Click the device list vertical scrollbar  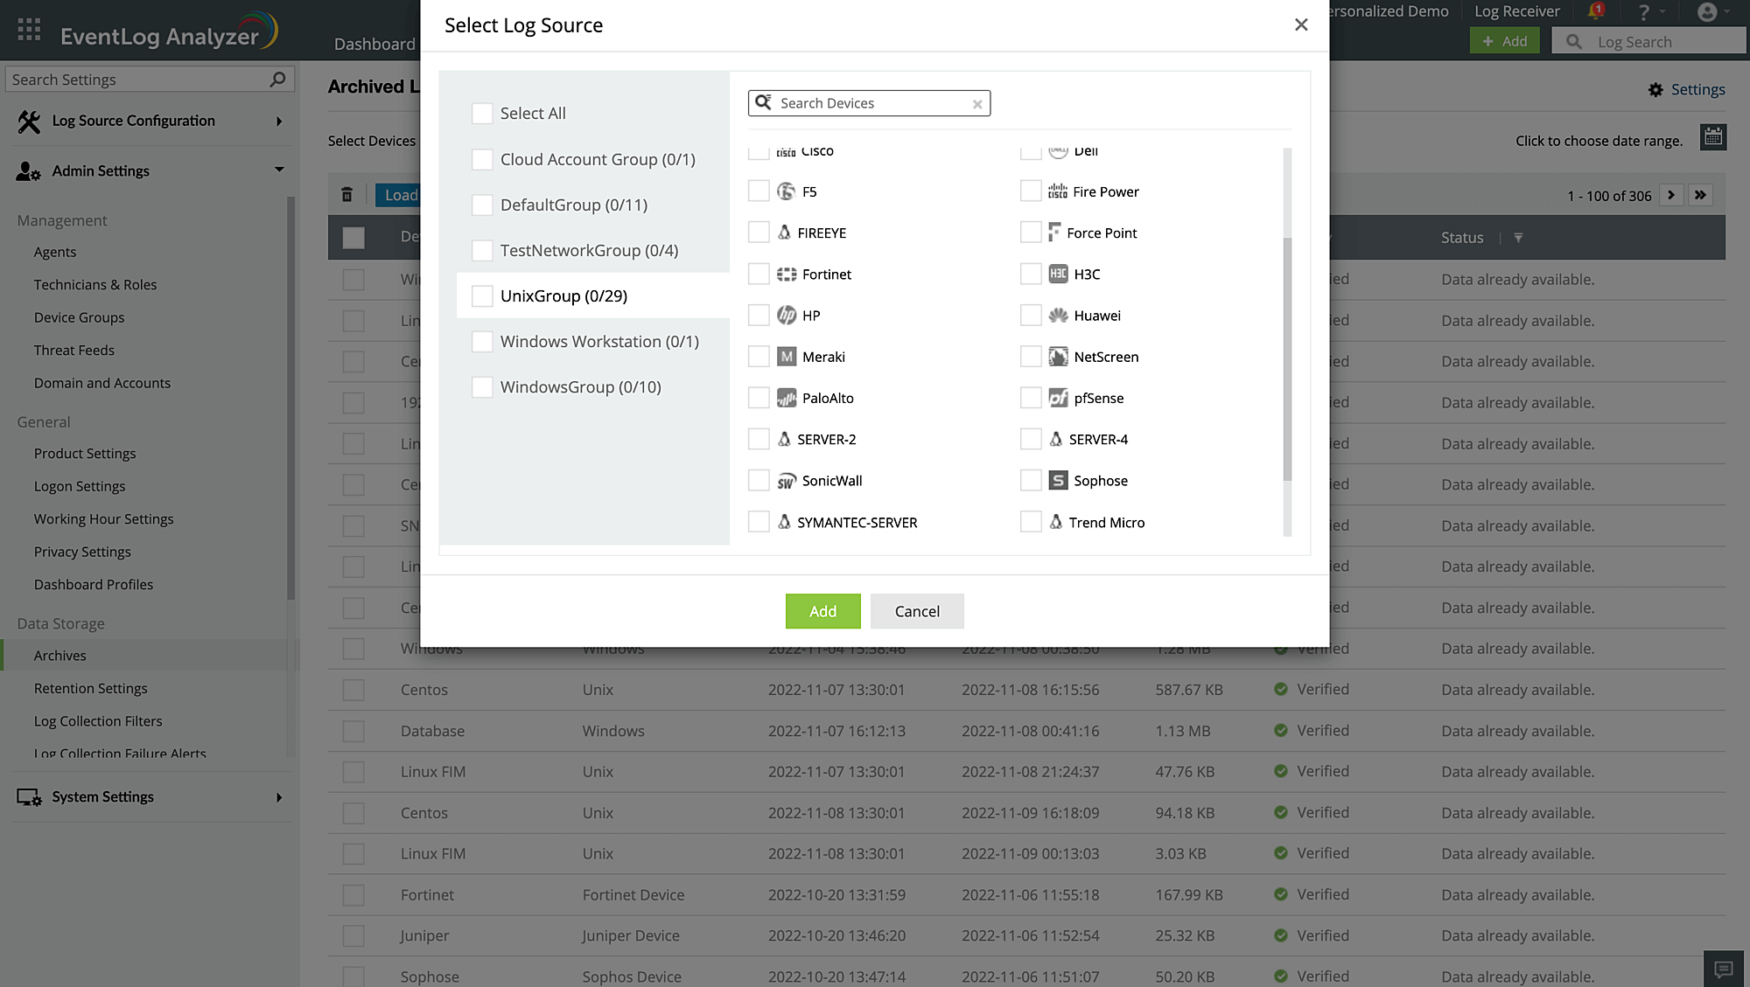click(x=1286, y=358)
